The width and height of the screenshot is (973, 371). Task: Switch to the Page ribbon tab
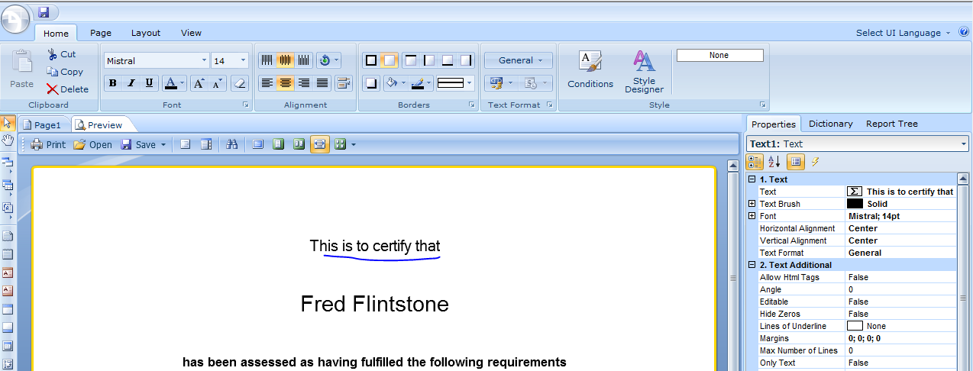click(101, 33)
